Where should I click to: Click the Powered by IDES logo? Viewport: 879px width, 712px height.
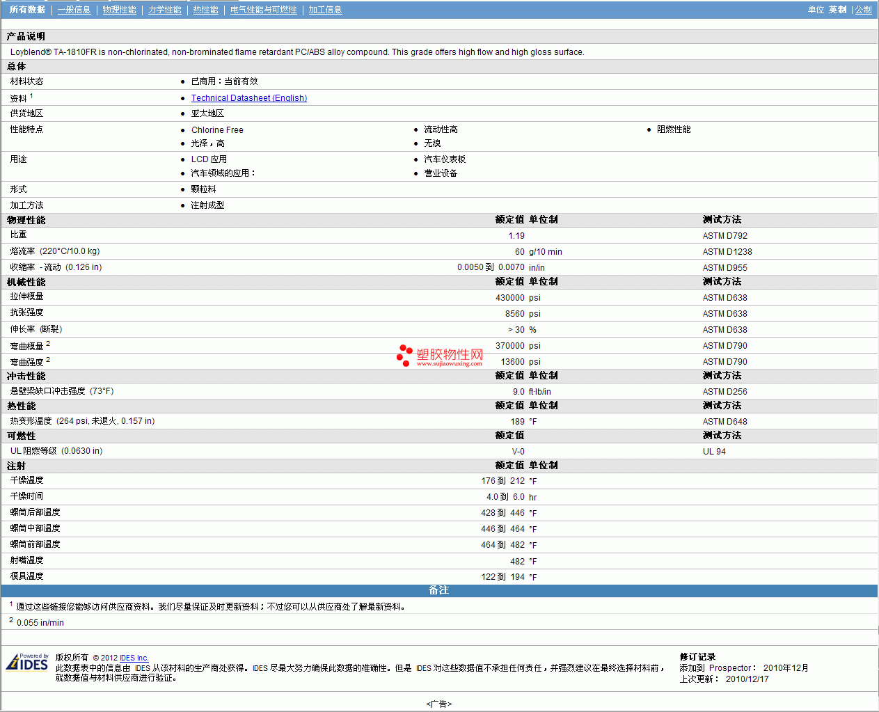(x=27, y=662)
